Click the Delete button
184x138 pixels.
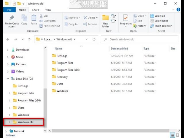pos(89,18)
